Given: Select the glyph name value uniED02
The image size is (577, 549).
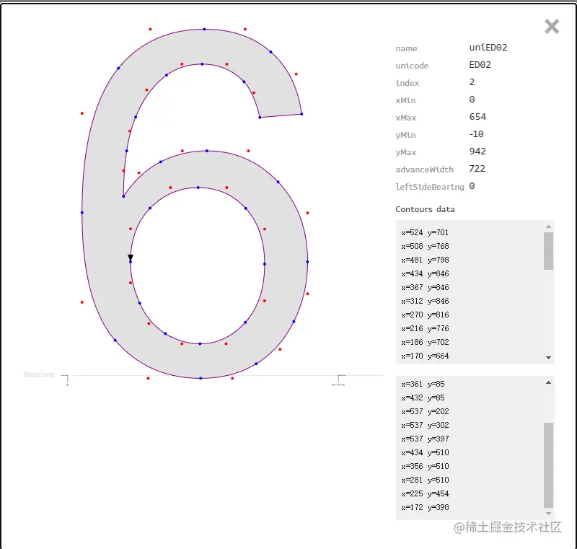Looking at the screenshot, I should click(488, 48).
